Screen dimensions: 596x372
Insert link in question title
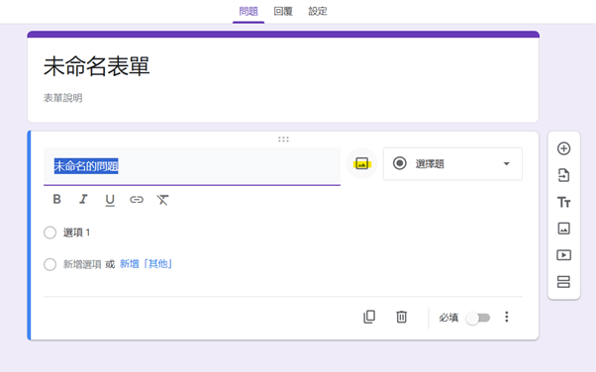pos(137,200)
